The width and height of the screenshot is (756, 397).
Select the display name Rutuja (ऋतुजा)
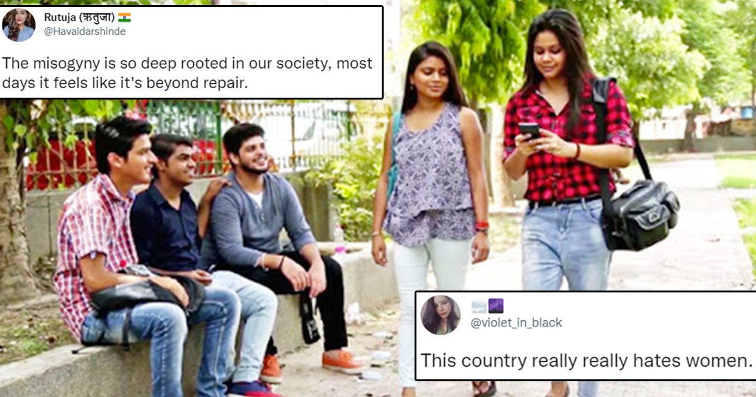79,17
